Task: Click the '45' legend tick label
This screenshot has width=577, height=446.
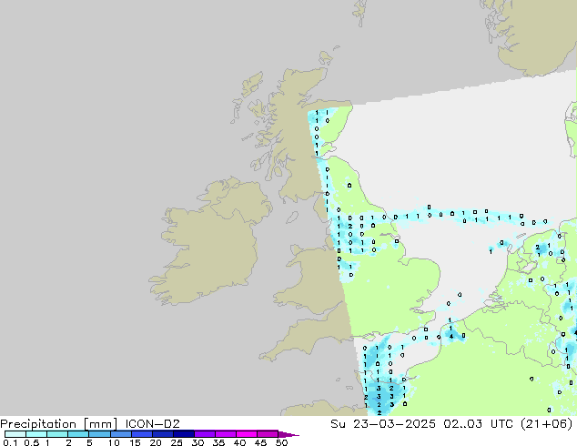Action: 260,442
